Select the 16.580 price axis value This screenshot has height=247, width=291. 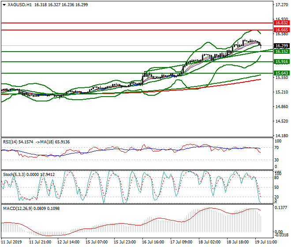point(282,34)
